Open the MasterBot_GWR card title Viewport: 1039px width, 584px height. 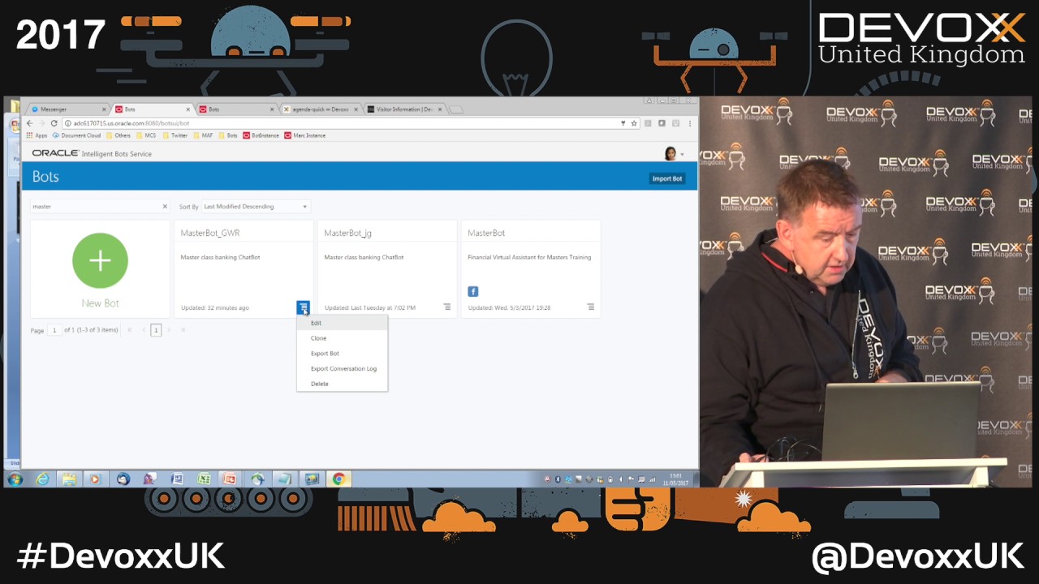(210, 233)
